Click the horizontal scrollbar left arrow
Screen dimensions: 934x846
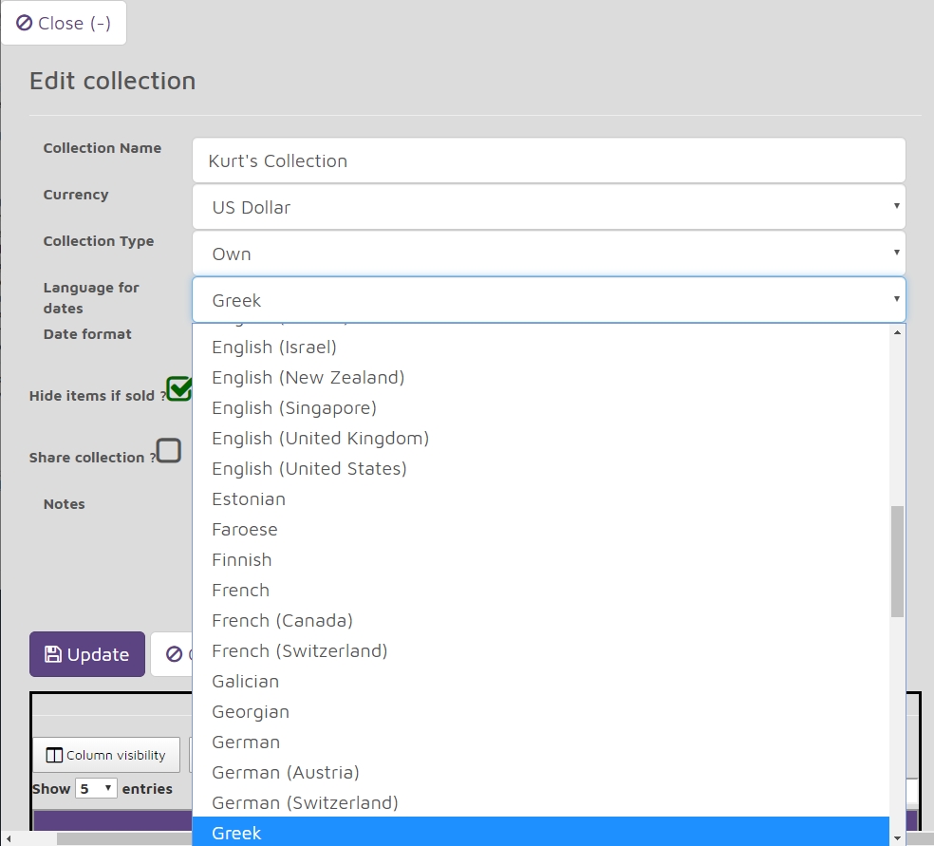pyautogui.click(x=8, y=838)
